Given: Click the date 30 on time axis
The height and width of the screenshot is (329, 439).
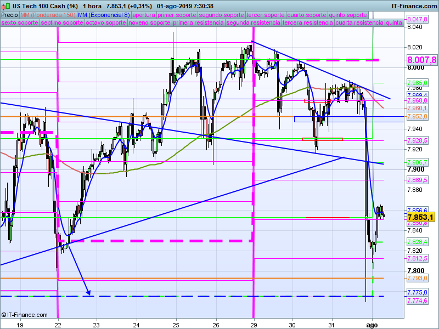Looking at the screenshot, I should click(x=292, y=325).
